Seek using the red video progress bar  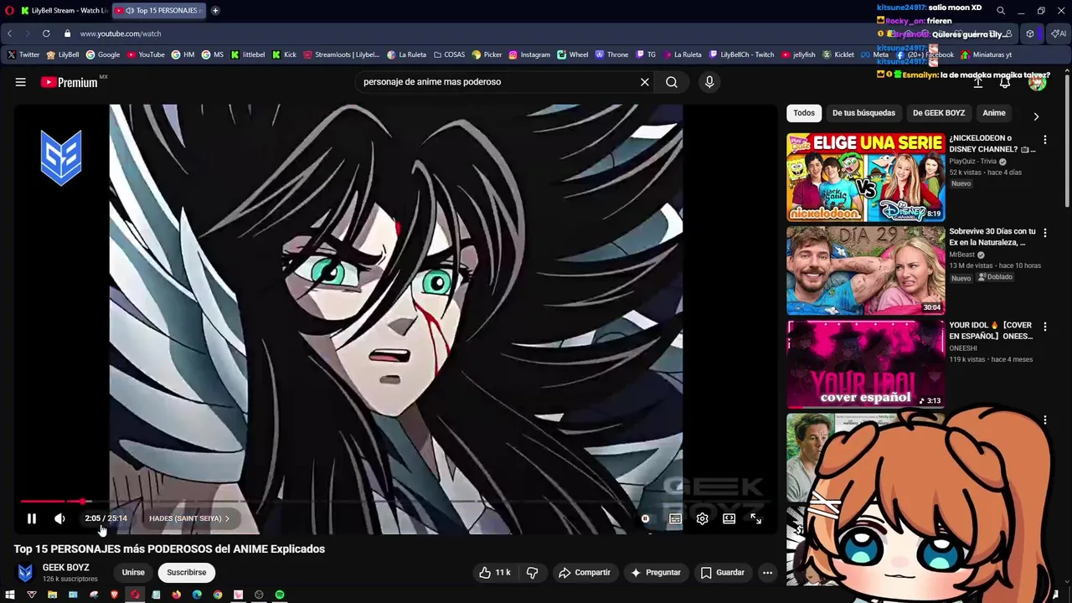click(x=395, y=501)
